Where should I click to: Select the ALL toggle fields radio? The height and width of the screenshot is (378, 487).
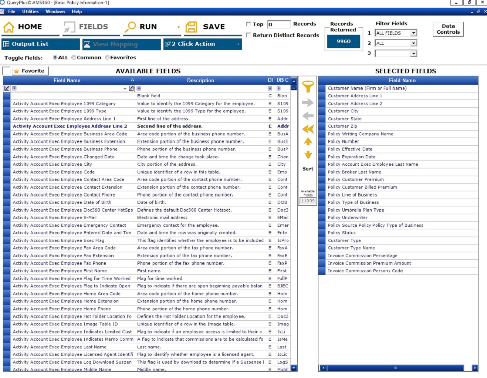(55, 57)
